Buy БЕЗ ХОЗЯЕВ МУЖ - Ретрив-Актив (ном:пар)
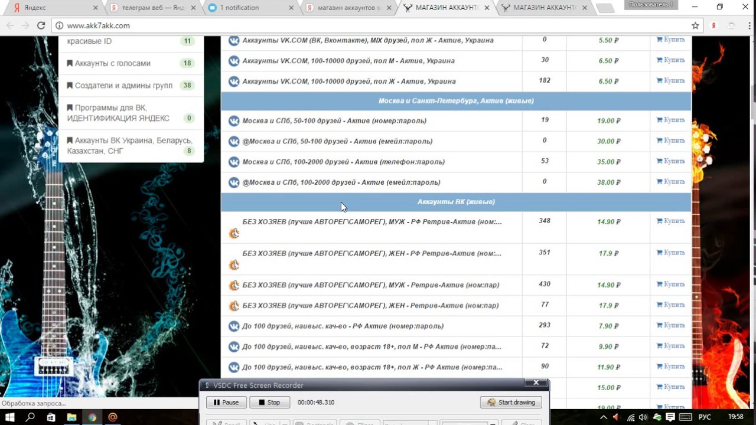This screenshot has width=756, height=425. tap(670, 285)
